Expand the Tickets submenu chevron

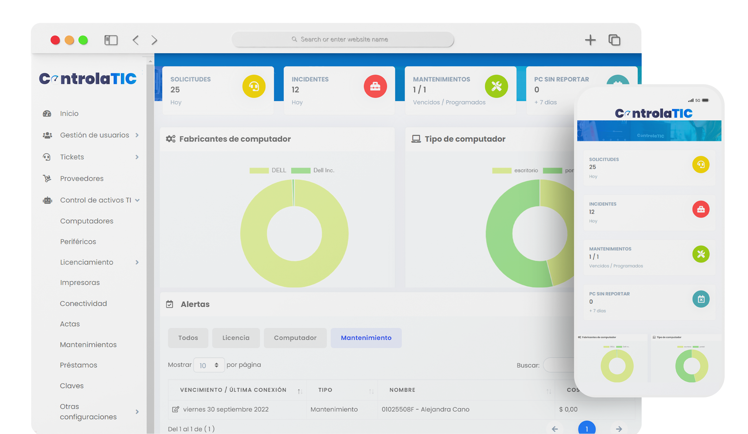pyautogui.click(x=137, y=157)
